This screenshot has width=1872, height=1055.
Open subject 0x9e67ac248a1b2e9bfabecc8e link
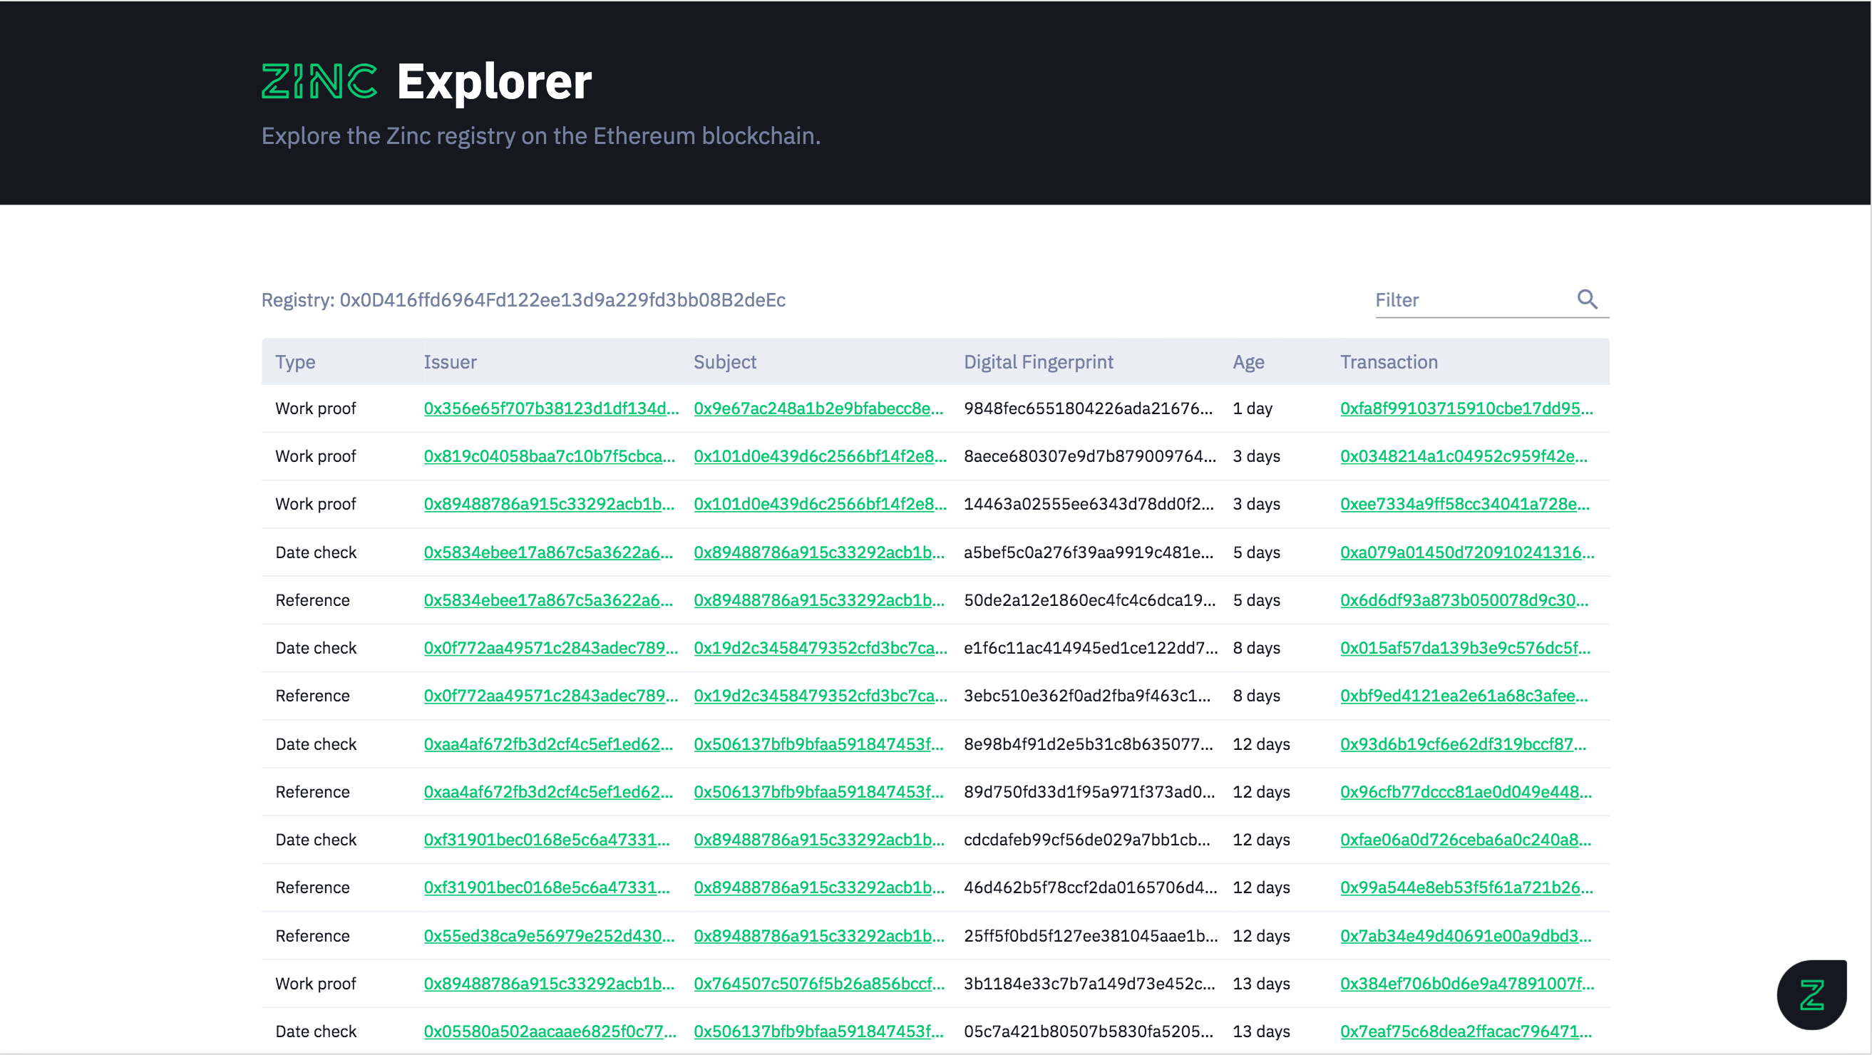[818, 408]
